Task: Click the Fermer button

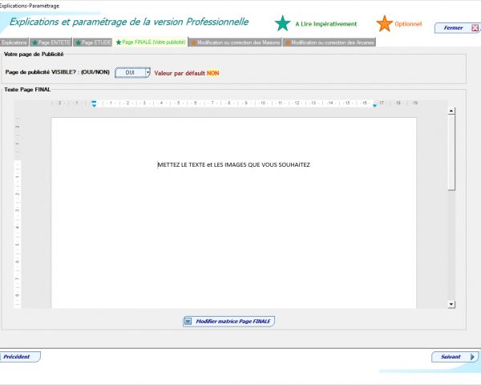Action: pyautogui.click(x=457, y=28)
